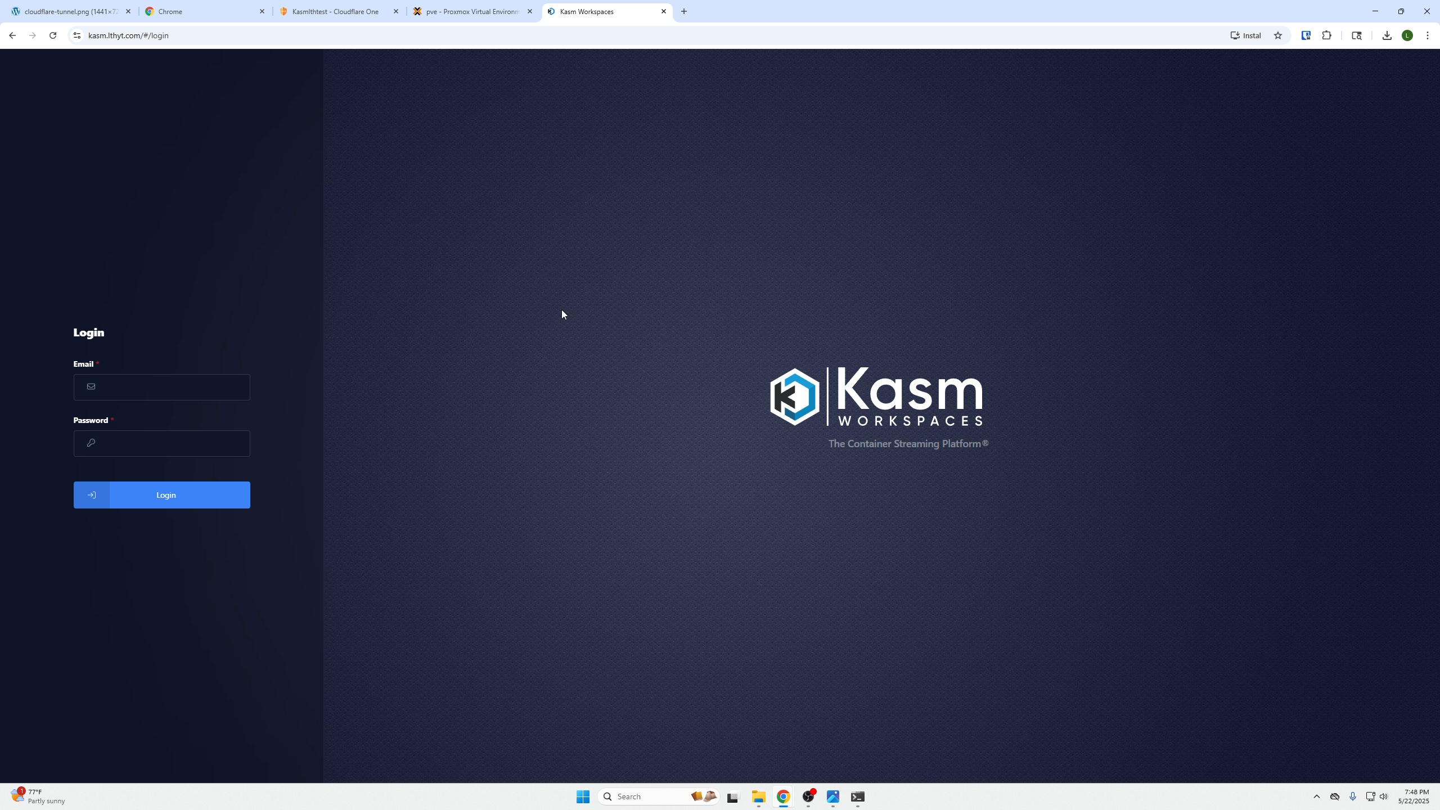Open Chrome Downloads icon
This screenshot has width=1440, height=810.
coord(1387,35)
